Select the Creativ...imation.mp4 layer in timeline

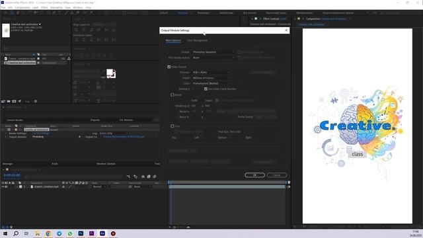pyautogui.click(x=46, y=186)
